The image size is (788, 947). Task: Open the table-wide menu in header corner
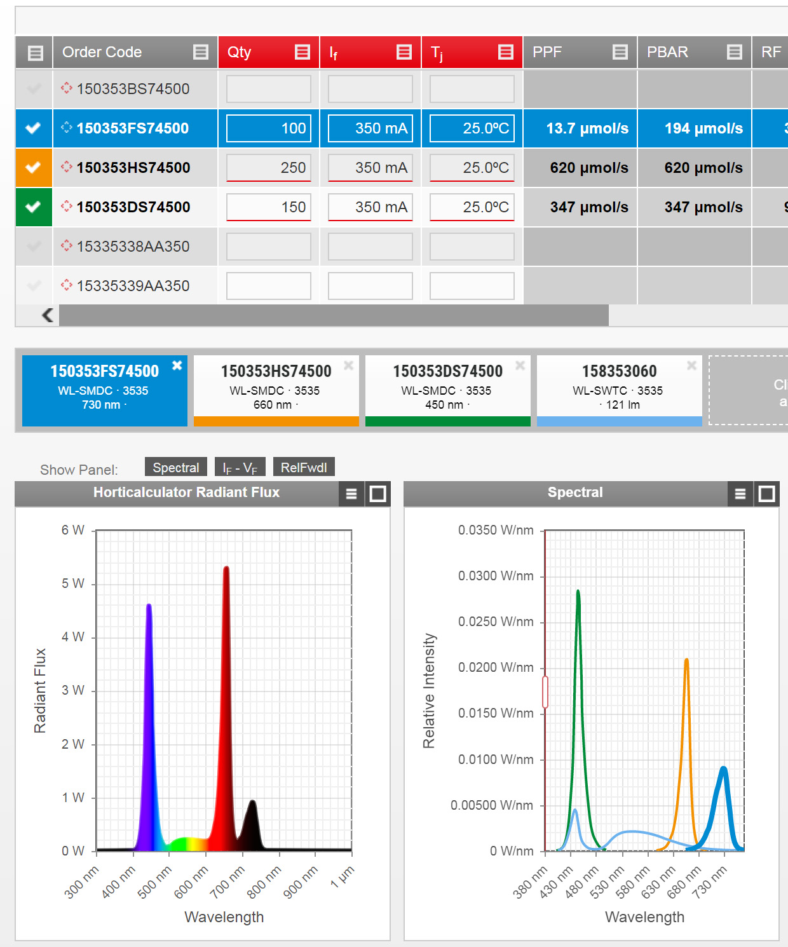[36, 53]
